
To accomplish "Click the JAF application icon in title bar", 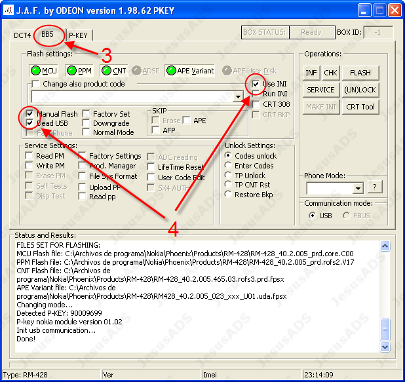I will click(9, 10).
